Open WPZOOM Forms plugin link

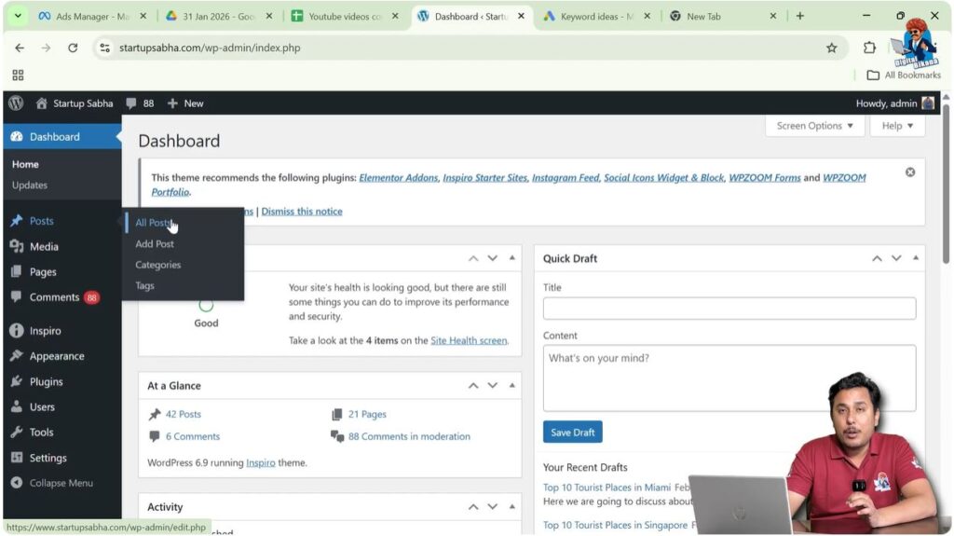tap(765, 177)
